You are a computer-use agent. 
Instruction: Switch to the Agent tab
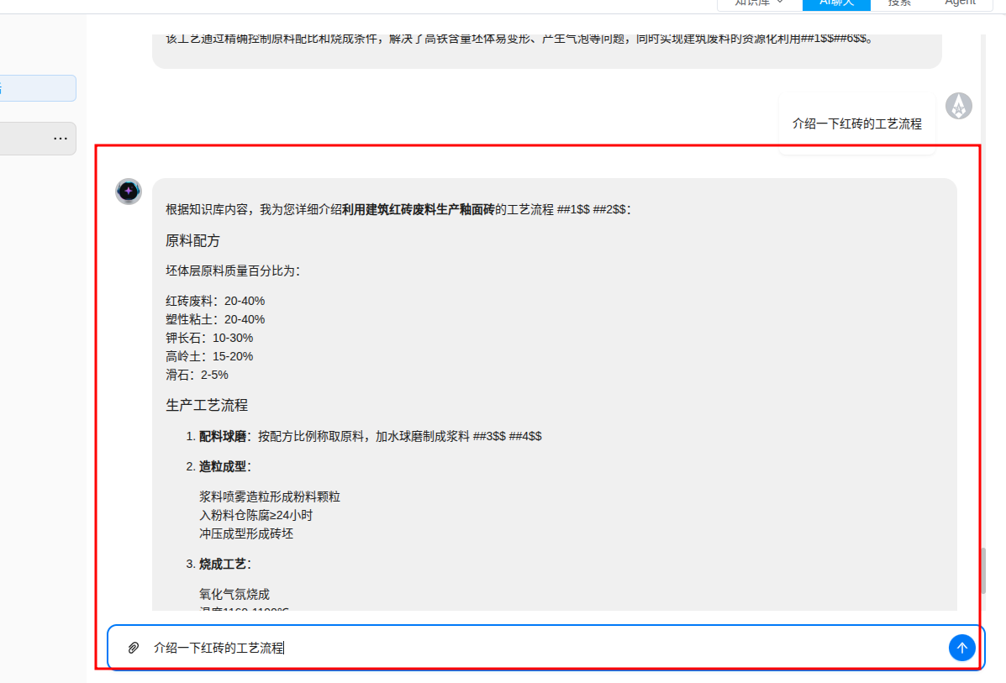(960, 3)
